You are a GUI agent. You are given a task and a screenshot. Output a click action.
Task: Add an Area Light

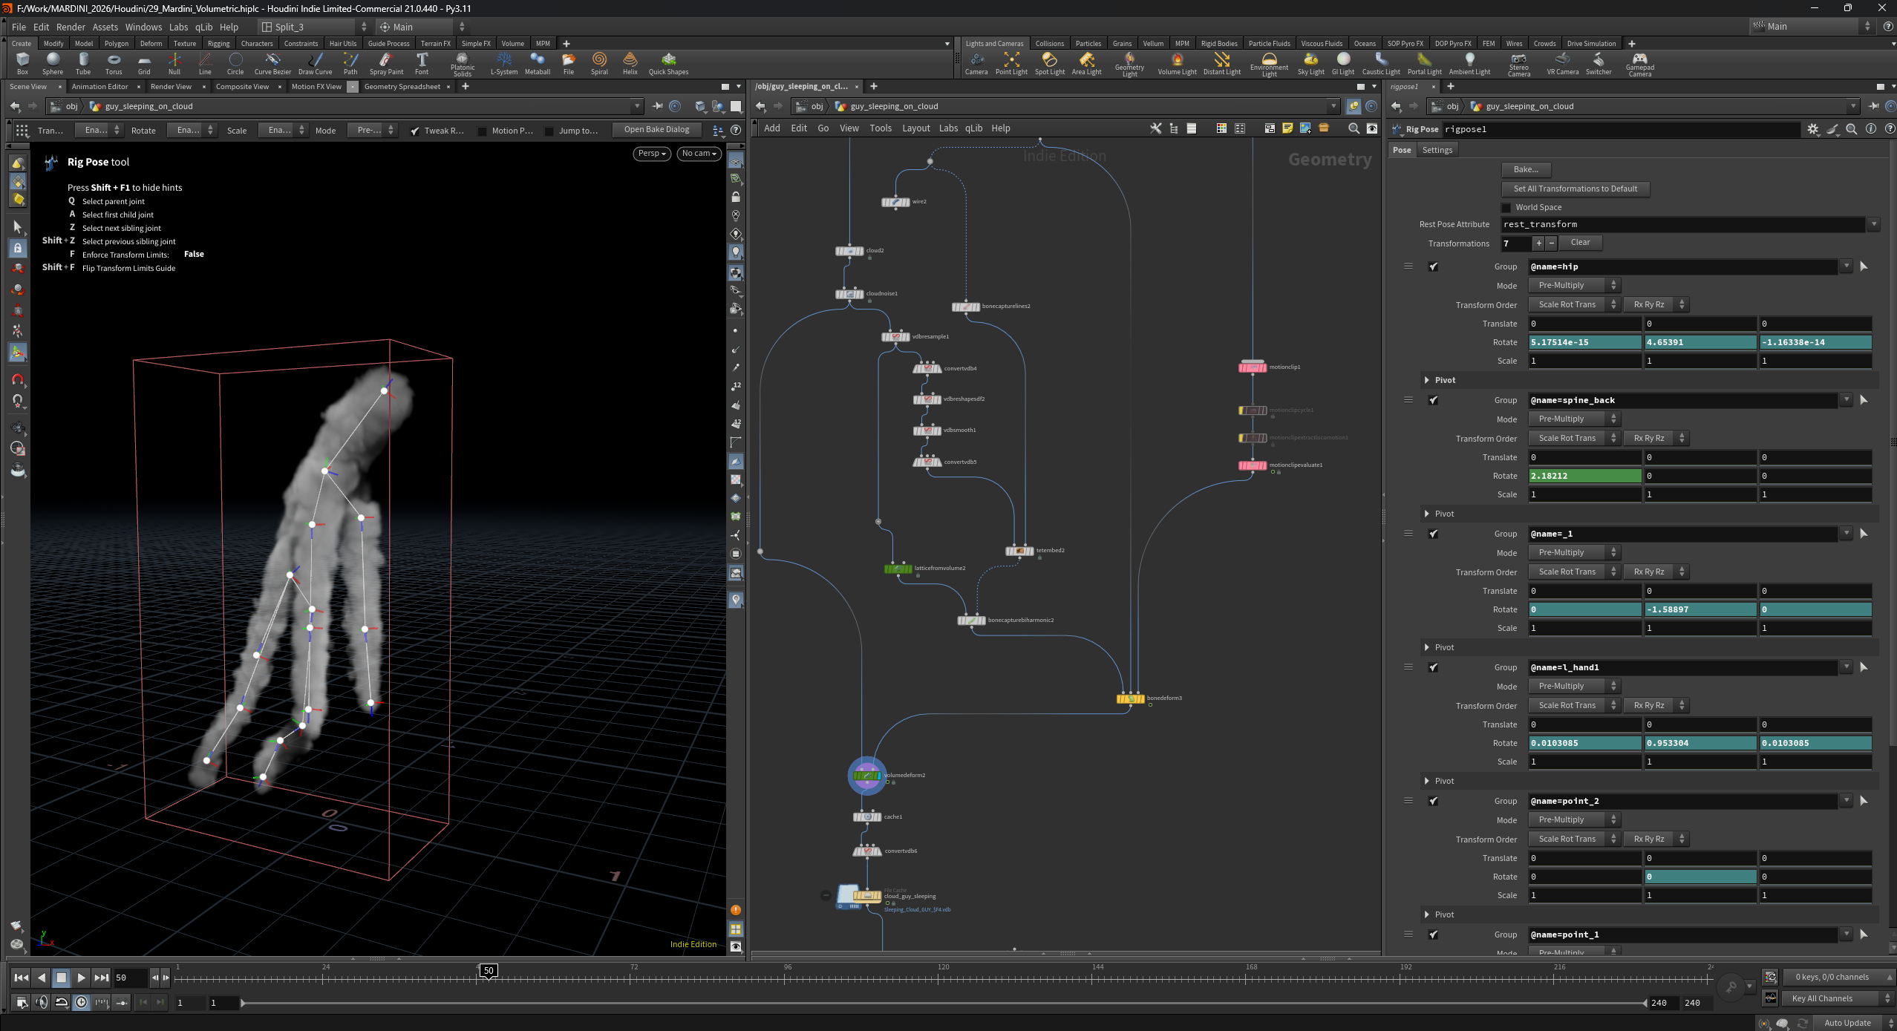click(x=1086, y=63)
